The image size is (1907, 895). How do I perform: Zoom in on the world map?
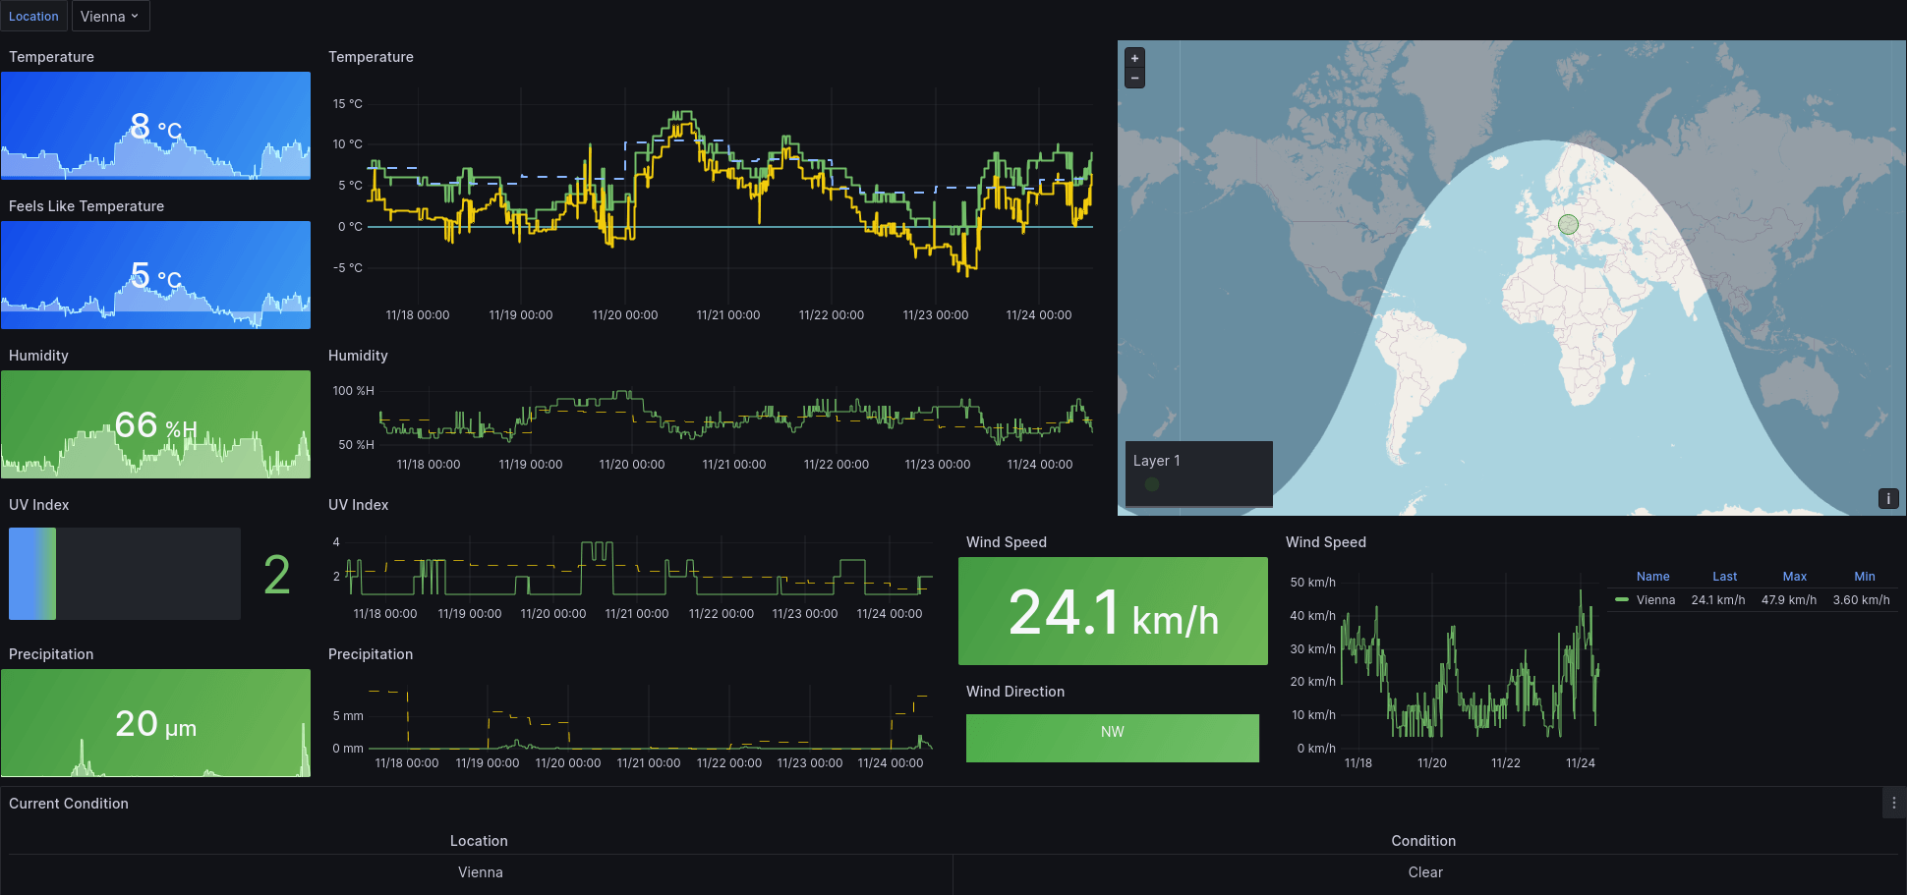1134,58
